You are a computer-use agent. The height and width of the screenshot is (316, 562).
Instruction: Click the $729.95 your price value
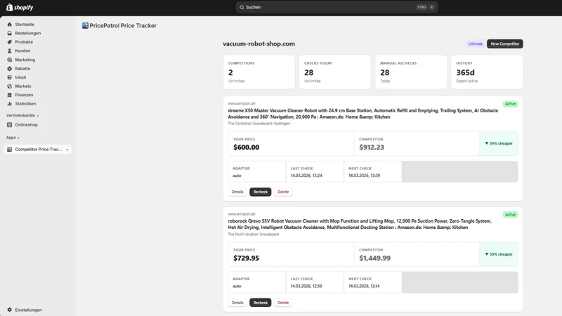(x=247, y=258)
